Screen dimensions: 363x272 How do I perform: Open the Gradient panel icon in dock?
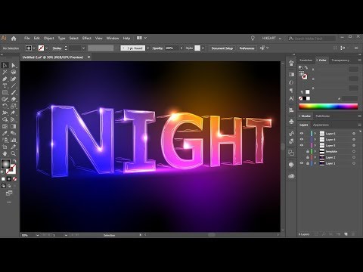291,75
